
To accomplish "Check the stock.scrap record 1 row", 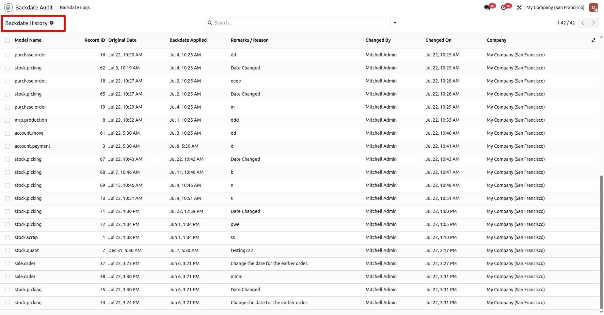I will coord(8,238).
